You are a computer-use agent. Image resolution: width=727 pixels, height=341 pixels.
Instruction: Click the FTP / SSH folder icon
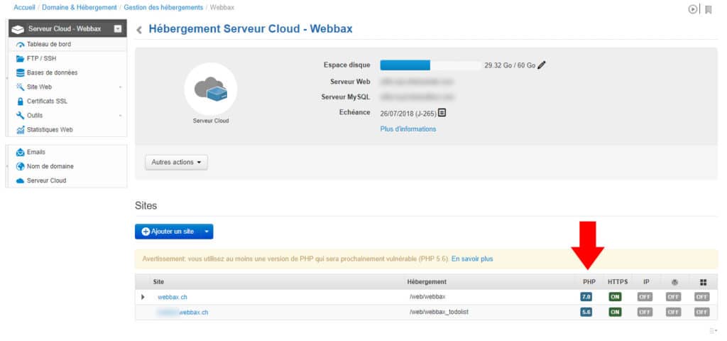coord(20,58)
